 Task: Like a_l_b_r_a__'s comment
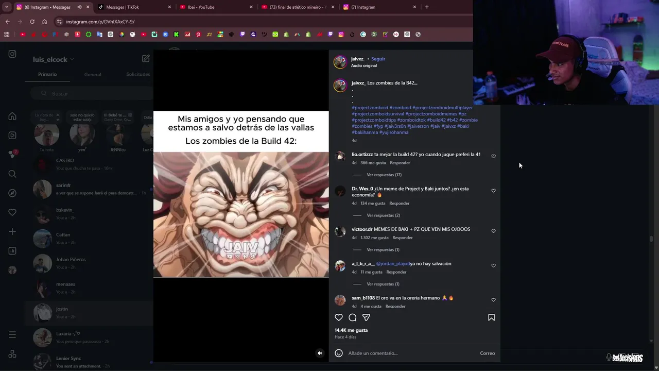coord(493,265)
